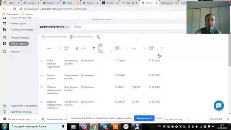
Task: Select Реестр закупок in the sidebar
Action: (x=19, y=44)
